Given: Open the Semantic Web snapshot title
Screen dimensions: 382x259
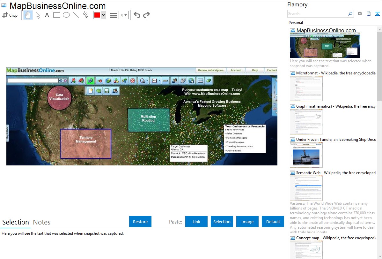Looking at the screenshot, I should pyautogui.click(x=336, y=172).
